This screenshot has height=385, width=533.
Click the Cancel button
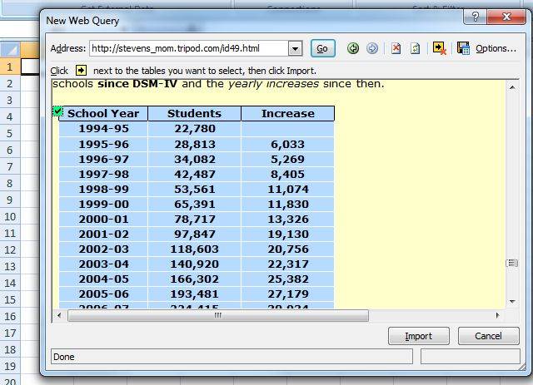(489, 336)
